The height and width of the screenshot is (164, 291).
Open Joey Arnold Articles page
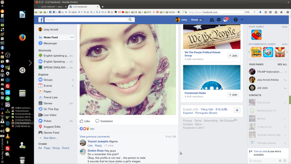click(x=268, y=80)
